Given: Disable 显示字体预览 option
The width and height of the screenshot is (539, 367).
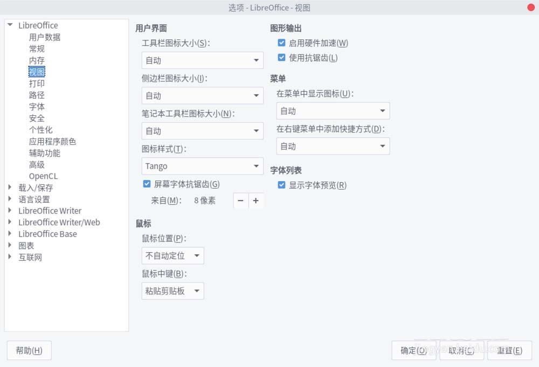Looking at the screenshot, I should click(281, 185).
